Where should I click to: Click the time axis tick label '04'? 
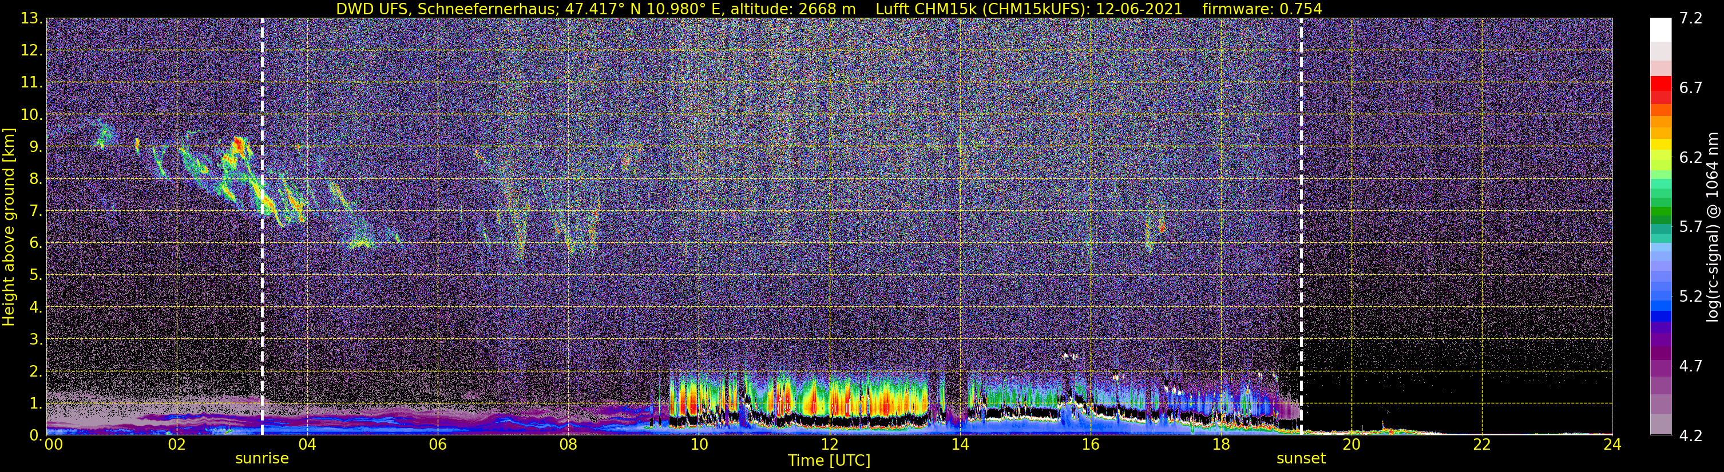tap(307, 445)
